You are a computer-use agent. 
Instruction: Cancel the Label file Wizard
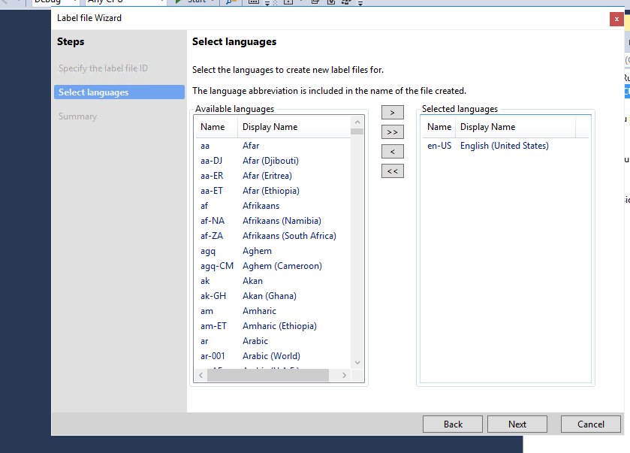click(x=591, y=424)
